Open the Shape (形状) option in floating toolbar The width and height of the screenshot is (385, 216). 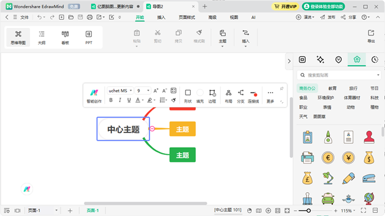click(188, 96)
